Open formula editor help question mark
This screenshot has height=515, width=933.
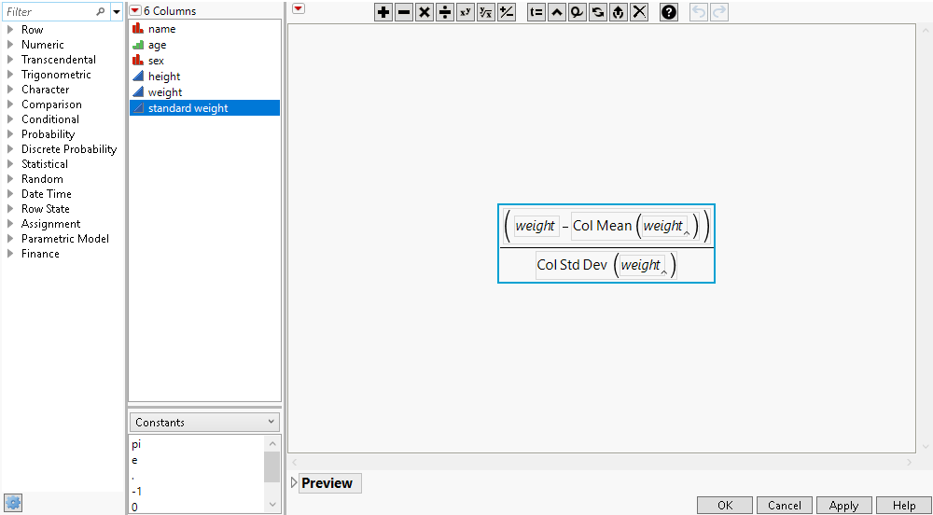click(669, 12)
